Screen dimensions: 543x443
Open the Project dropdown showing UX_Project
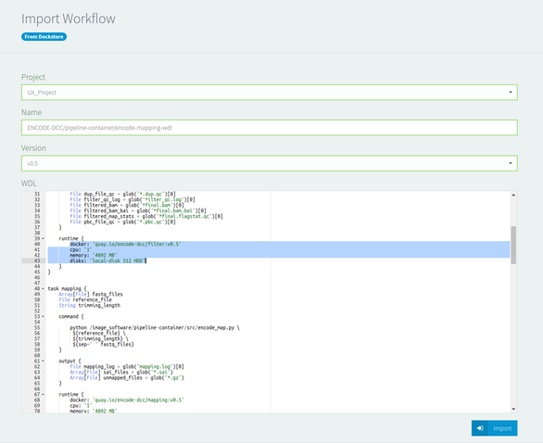tap(270, 93)
